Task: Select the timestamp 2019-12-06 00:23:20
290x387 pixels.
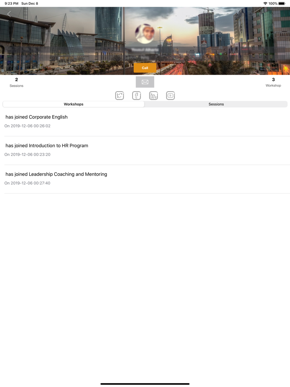Action: click(30, 155)
